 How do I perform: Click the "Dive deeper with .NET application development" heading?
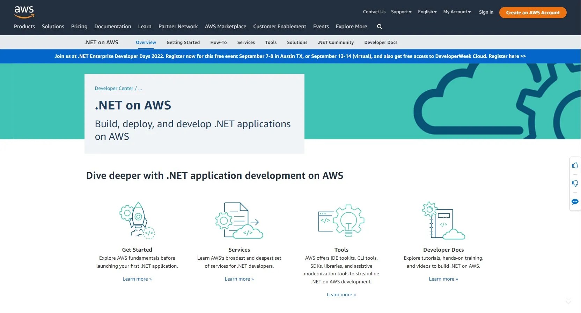click(x=215, y=175)
